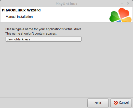The height and width of the screenshot is (108, 133).
Task: Close the PlayOnLinux wizard window
Action: (x=128, y=4)
